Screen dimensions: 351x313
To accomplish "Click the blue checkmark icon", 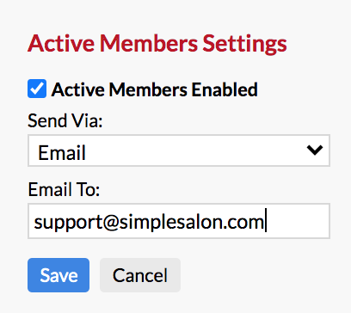I will tap(37, 89).
